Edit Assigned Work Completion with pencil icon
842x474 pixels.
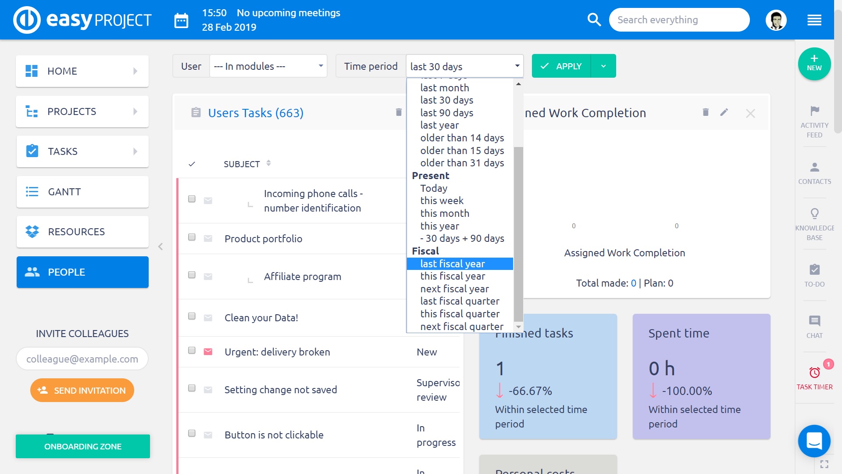click(x=724, y=112)
